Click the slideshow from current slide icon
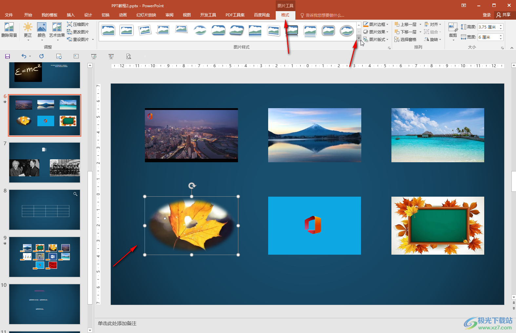516x333 pixels. [x=111, y=56]
